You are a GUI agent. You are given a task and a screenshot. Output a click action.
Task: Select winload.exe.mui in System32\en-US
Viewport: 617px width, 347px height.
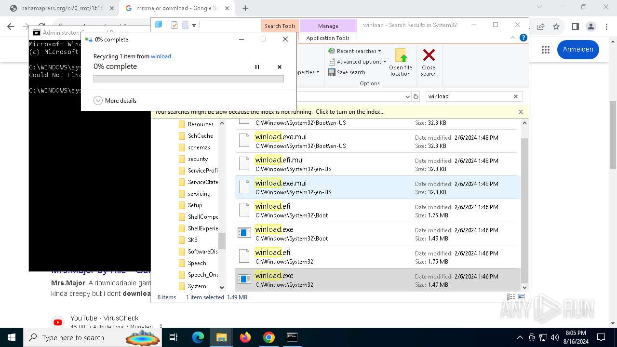[x=377, y=187]
